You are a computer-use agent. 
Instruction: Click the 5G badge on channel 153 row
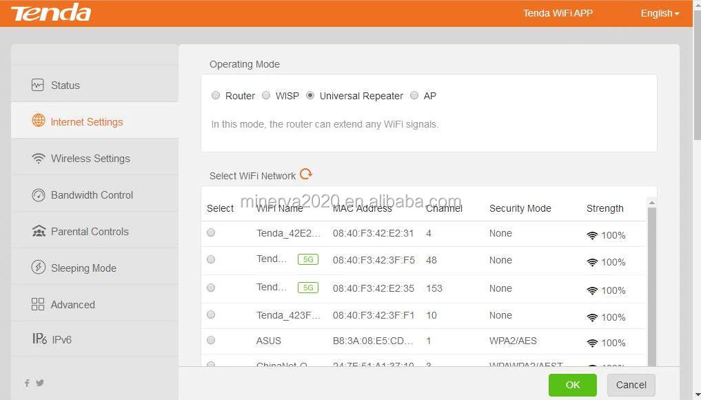coord(308,288)
